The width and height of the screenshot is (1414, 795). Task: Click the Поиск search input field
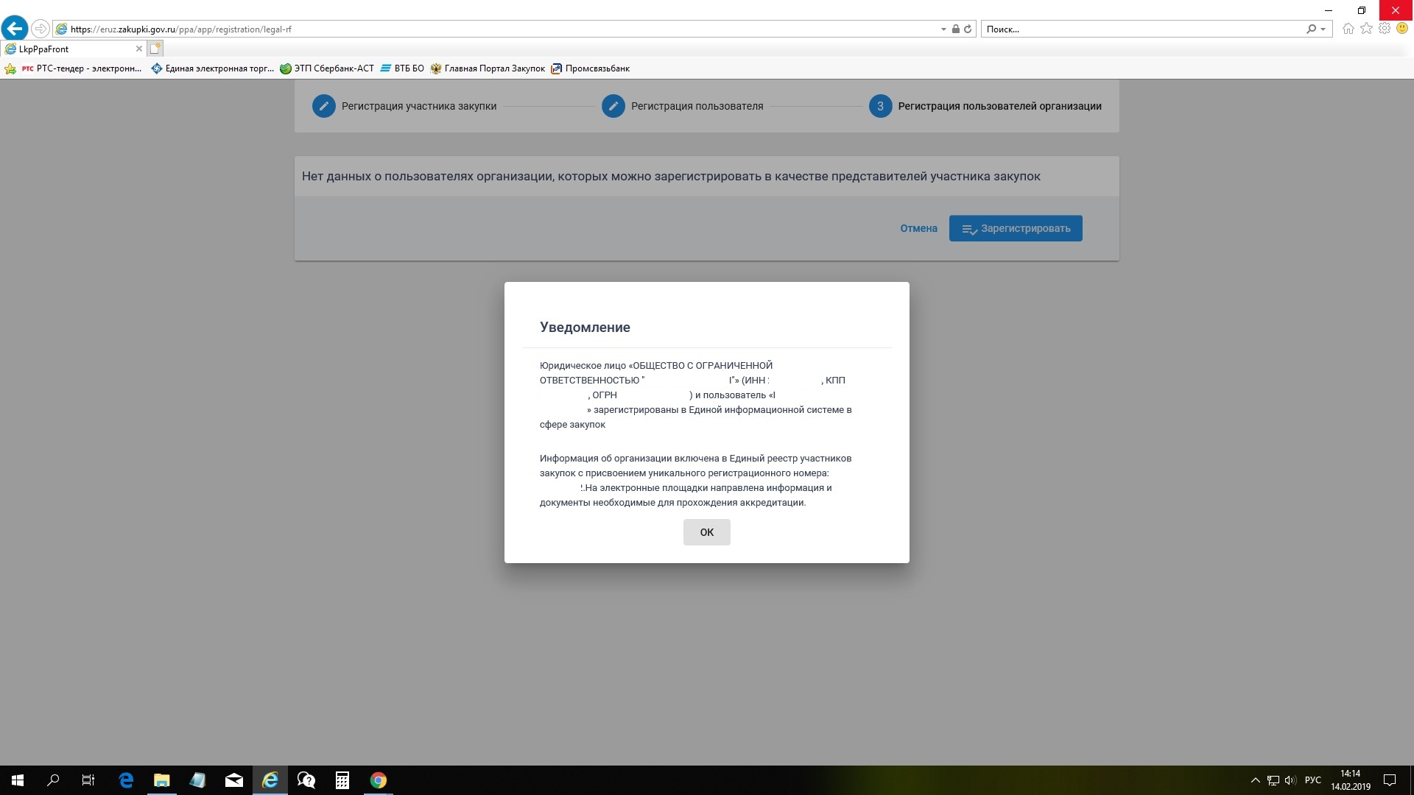(x=1142, y=29)
